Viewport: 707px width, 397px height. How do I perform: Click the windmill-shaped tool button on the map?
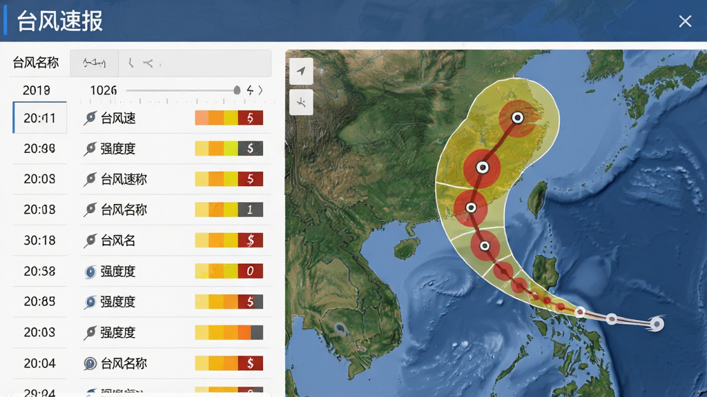(301, 102)
